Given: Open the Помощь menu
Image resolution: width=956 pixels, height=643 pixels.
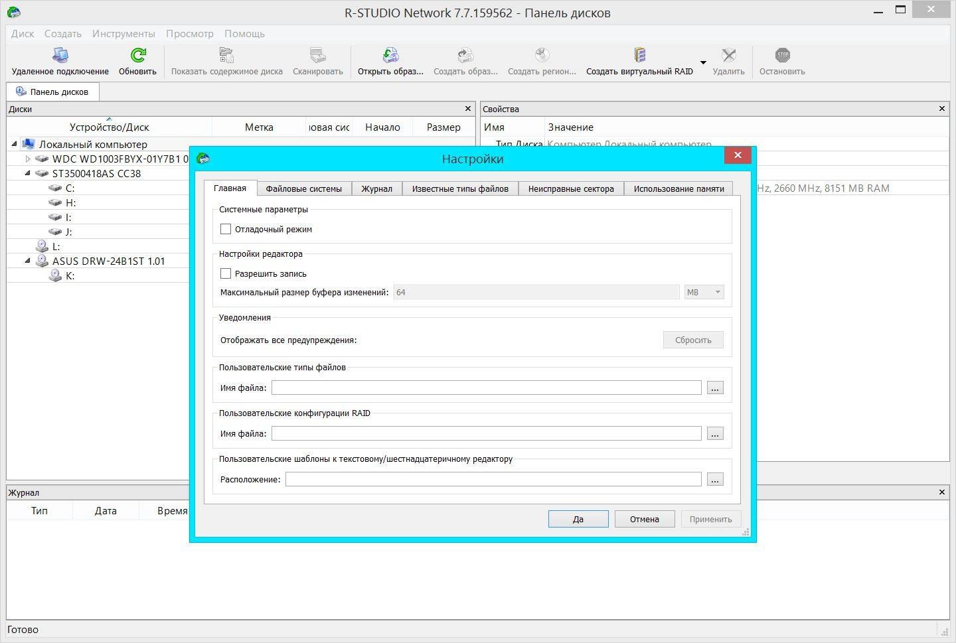Looking at the screenshot, I should [244, 33].
